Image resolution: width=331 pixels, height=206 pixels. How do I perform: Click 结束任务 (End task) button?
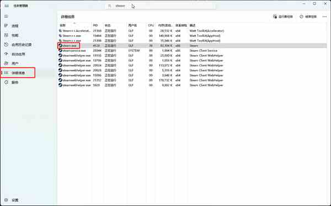(308, 17)
